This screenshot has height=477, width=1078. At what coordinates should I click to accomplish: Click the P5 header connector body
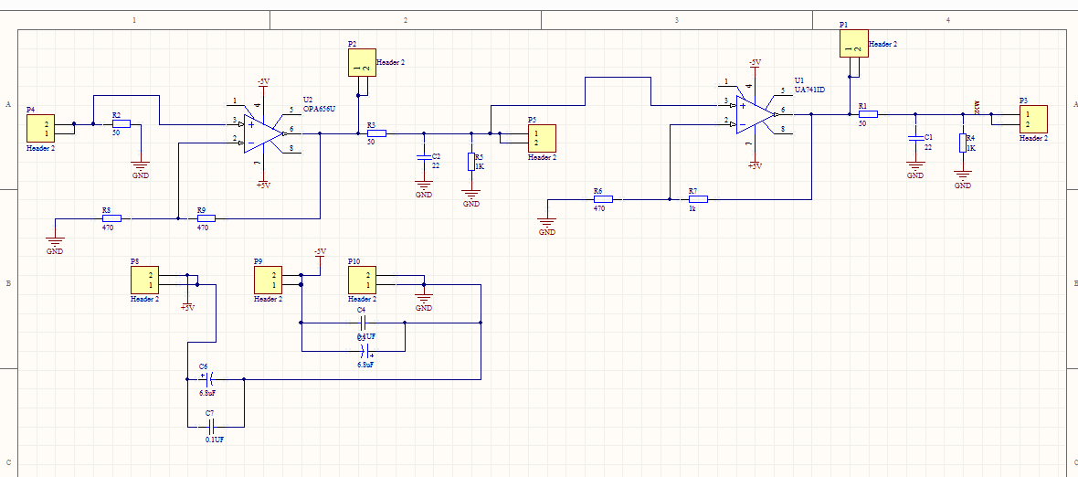coord(541,138)
